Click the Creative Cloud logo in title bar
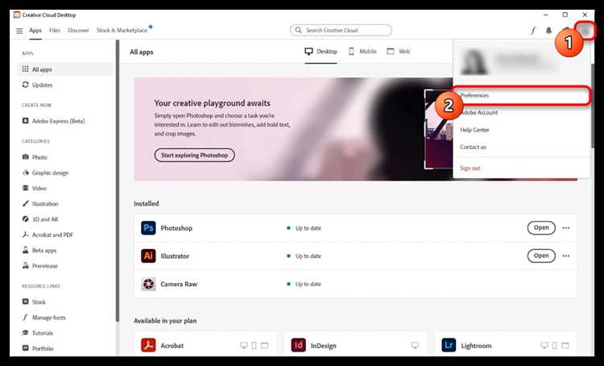The image size is (604, 366). pyautogui.click(x=17, y=15)
